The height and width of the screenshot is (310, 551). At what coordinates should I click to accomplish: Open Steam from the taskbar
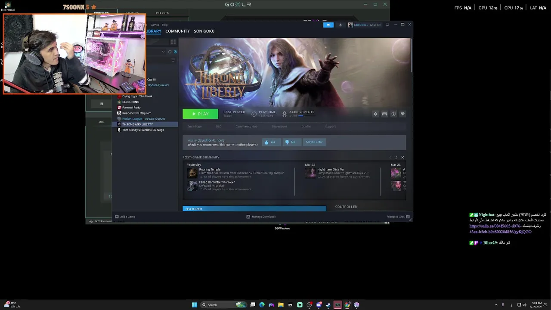[x=328, y=305]
